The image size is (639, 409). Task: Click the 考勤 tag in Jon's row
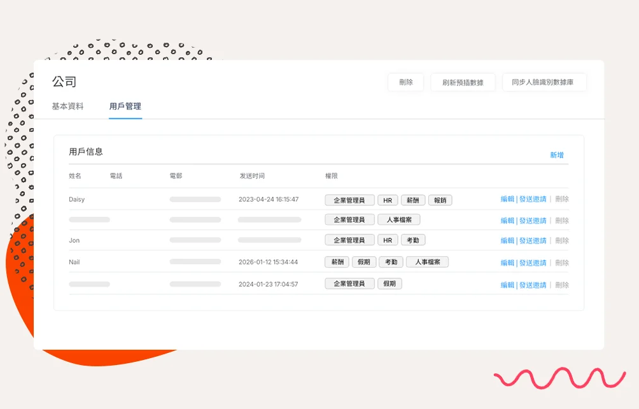point(412,240)
